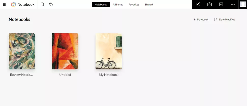Open the Date Modified sort dropdown
Viewport: 247px width, 106px height.
coord(225,20)
